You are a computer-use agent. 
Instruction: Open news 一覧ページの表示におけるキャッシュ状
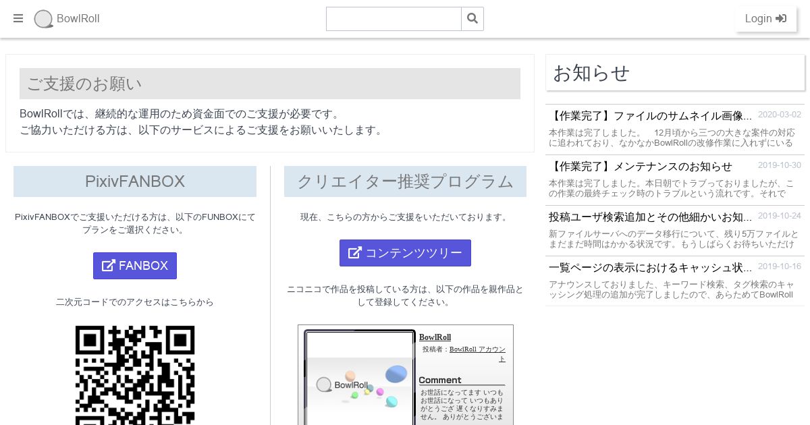coord(650,268)
